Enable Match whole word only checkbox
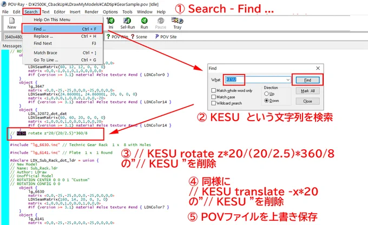The height and width of the screenshot is (225, 368). 214,90
